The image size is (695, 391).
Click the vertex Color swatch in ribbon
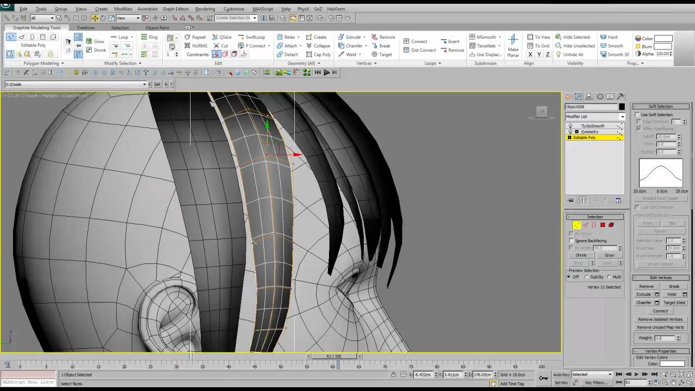pyautogui.click(x=663, y=39)
